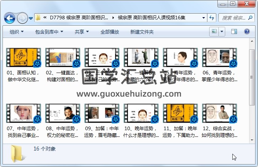Click the change view icon
The height and width of the screenshot is (167, 258).
click(214, 32)
